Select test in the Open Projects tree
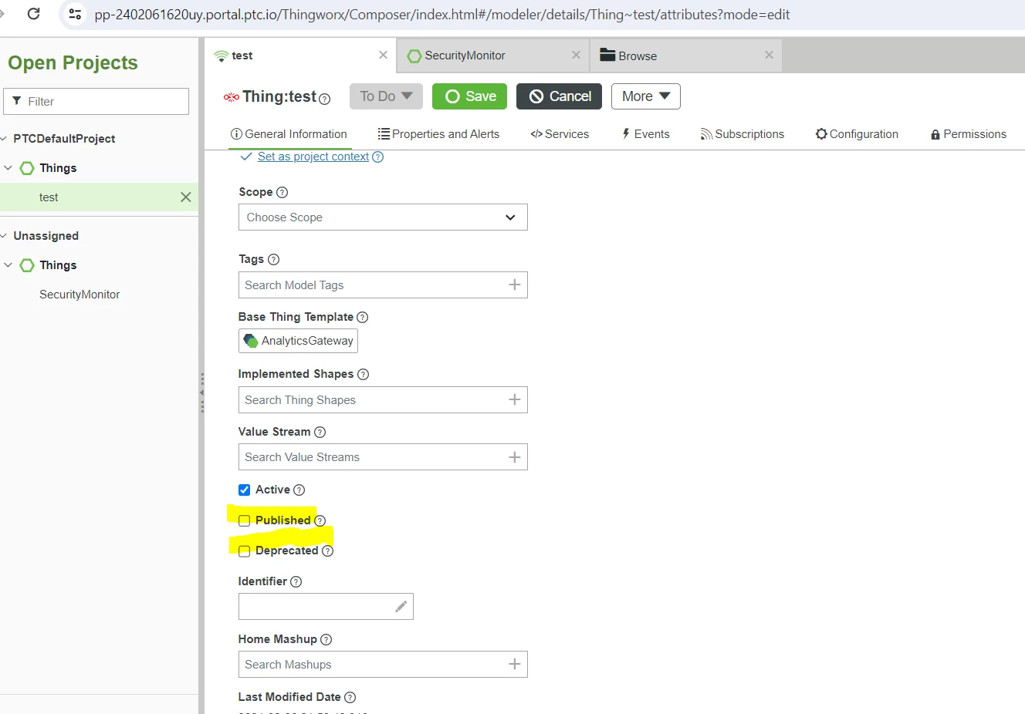Image resolution: width=1025 pixels, height=714 pixels. coord(49,197)
